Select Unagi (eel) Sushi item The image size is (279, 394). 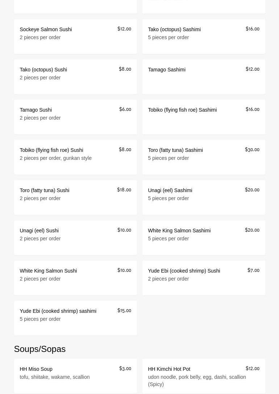click(75, 238)
